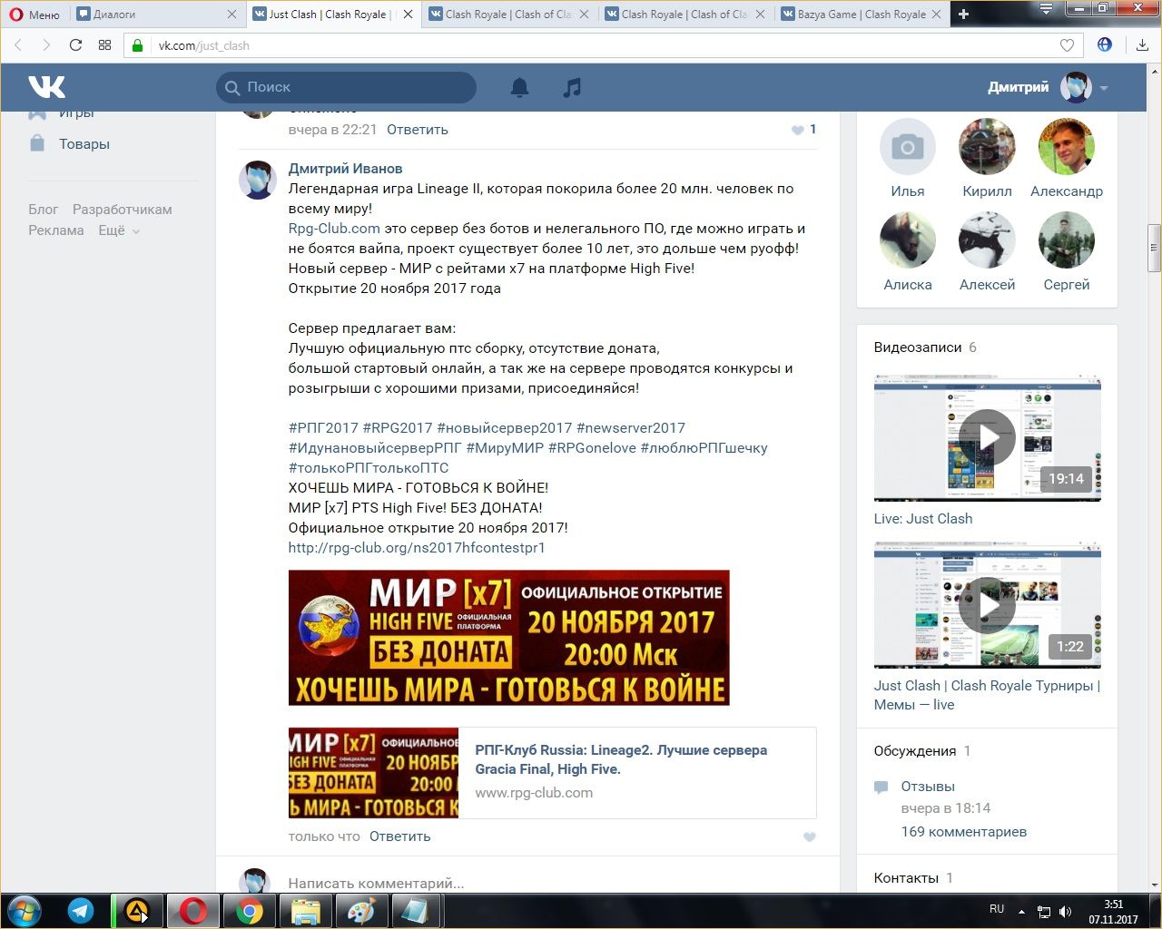The width and height of the screenshot is (1162, 929).
Task: Click the VK Поиск search field
Action: tap(346, 87)
